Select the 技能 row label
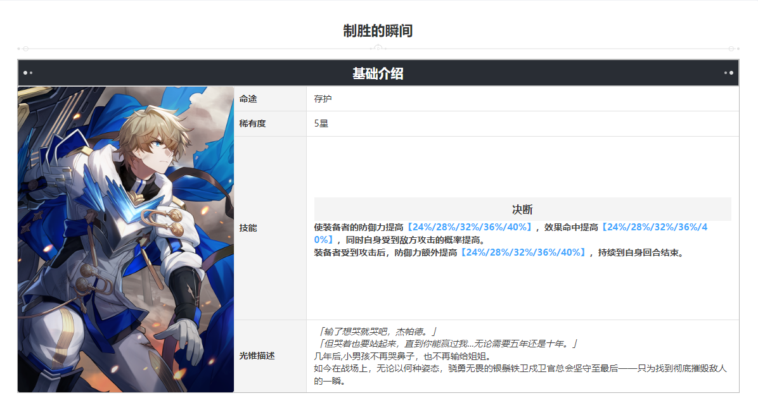This screenshot has width=758, height=398. [x=248, y=228]
